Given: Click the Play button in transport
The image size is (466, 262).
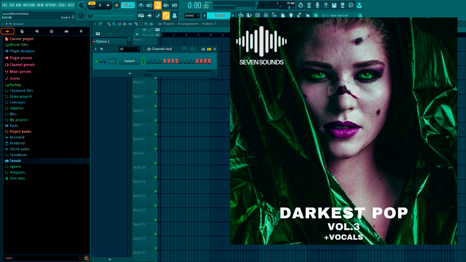Looking at the screenshot, I should (100, 5).
